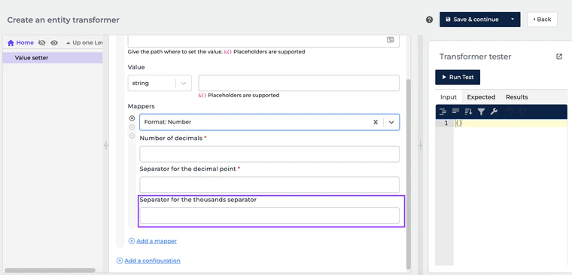Open the string value type dropdown
The width and height of the screenshot is (572, 275).
[x=160, y=84]
